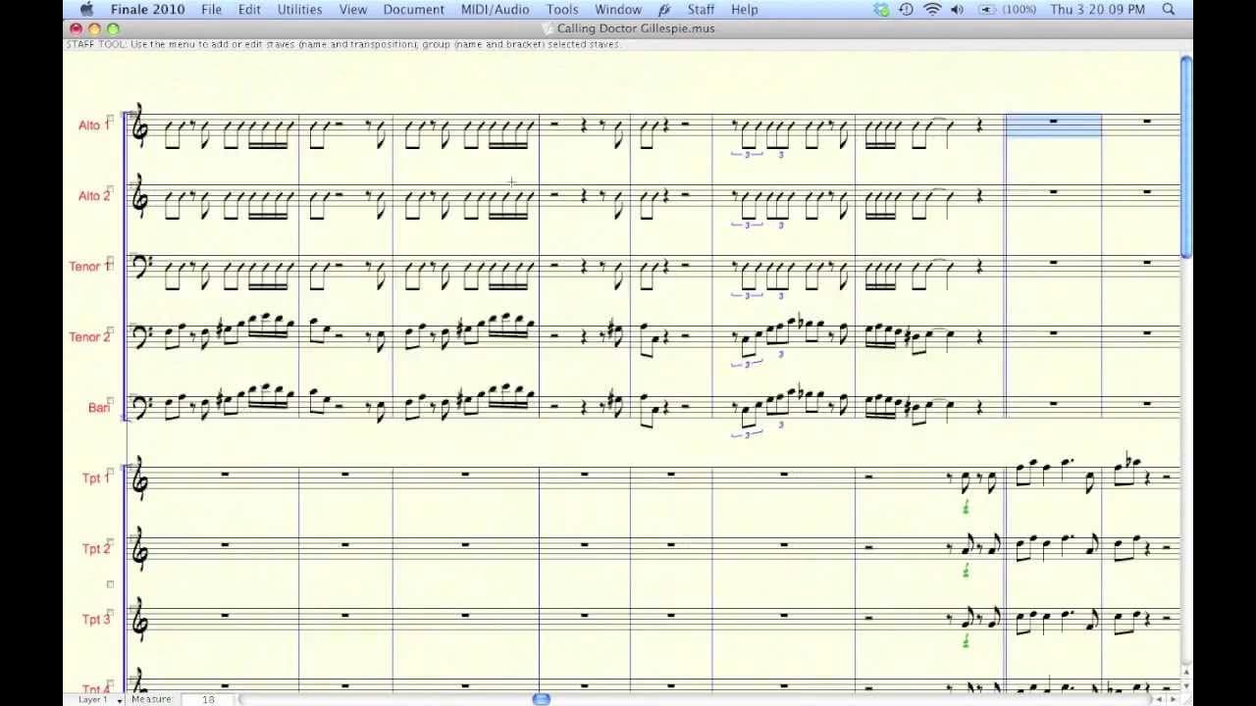Open the Staff menu

coord(701,10)
